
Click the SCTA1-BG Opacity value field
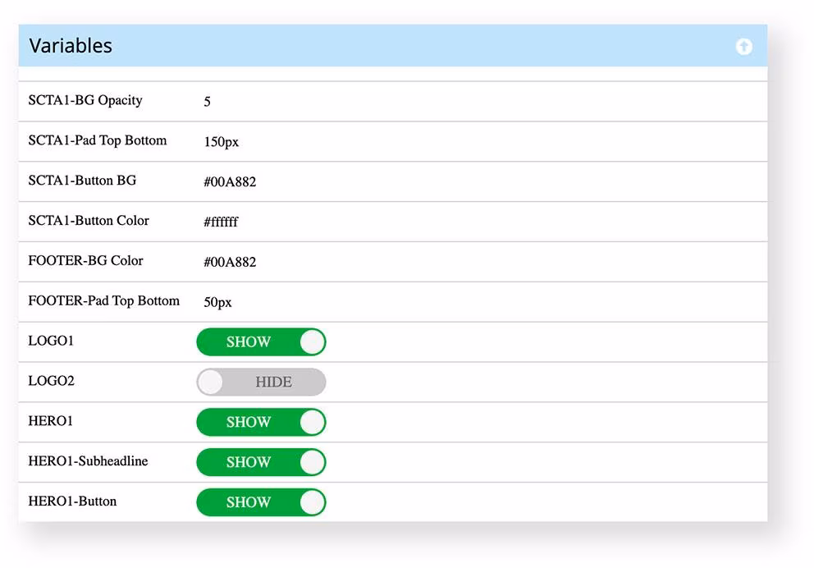[208, 102]
